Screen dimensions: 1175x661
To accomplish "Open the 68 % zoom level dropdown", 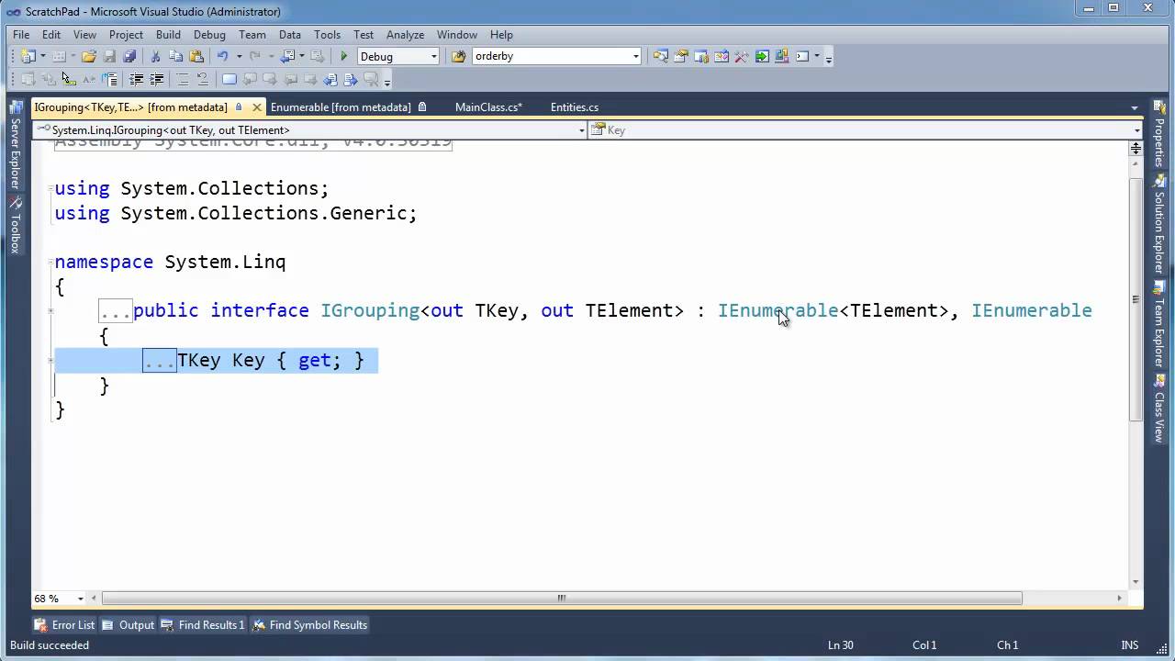I will pos(81,599).
